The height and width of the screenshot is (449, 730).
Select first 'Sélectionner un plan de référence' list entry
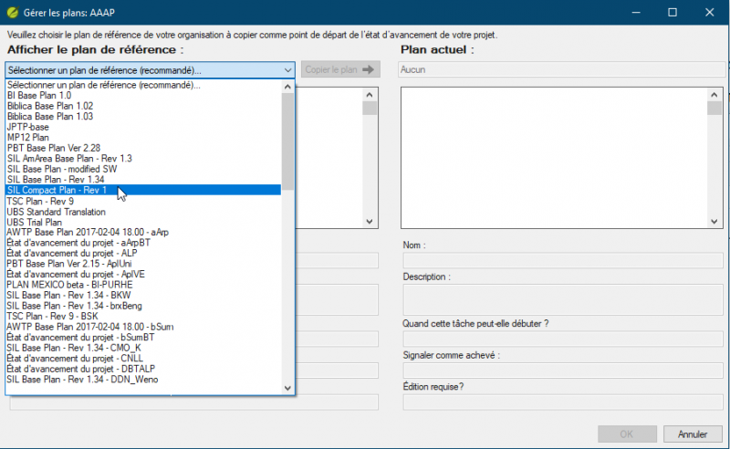143,85
